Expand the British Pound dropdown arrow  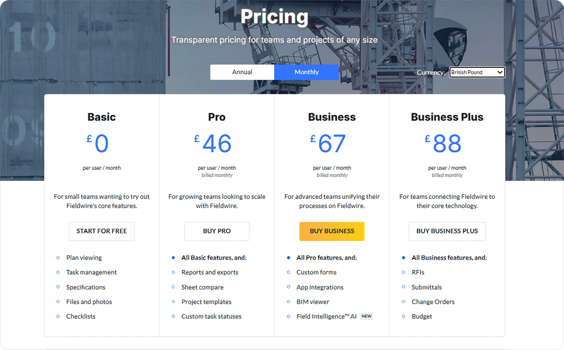coord(500,72)
